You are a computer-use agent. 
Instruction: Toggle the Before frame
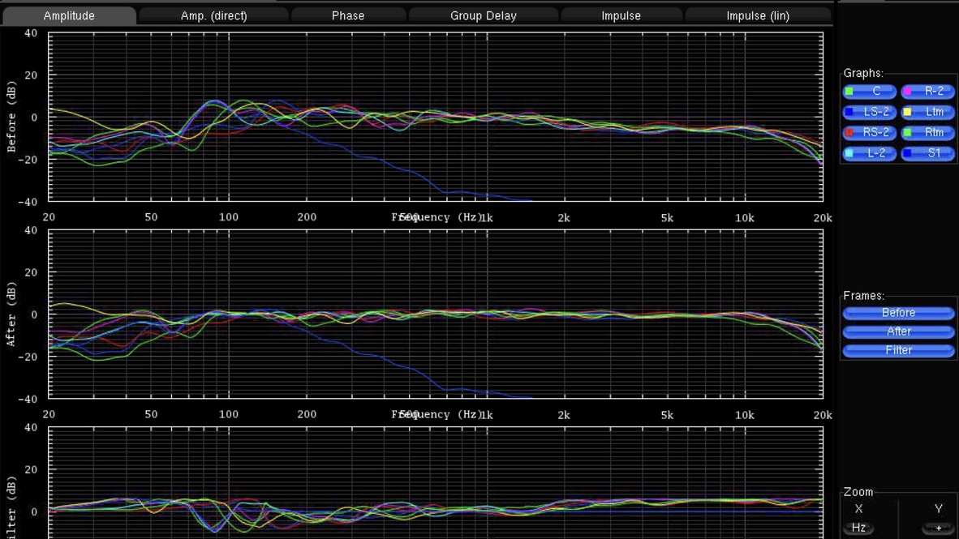898,313
